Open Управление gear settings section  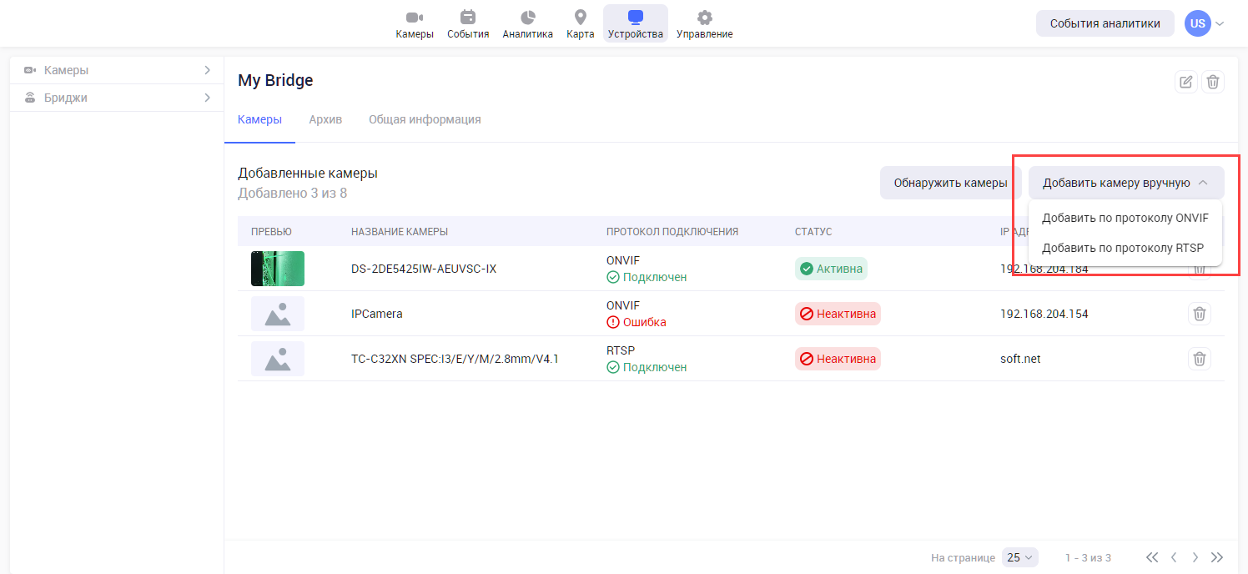(704, 24)
